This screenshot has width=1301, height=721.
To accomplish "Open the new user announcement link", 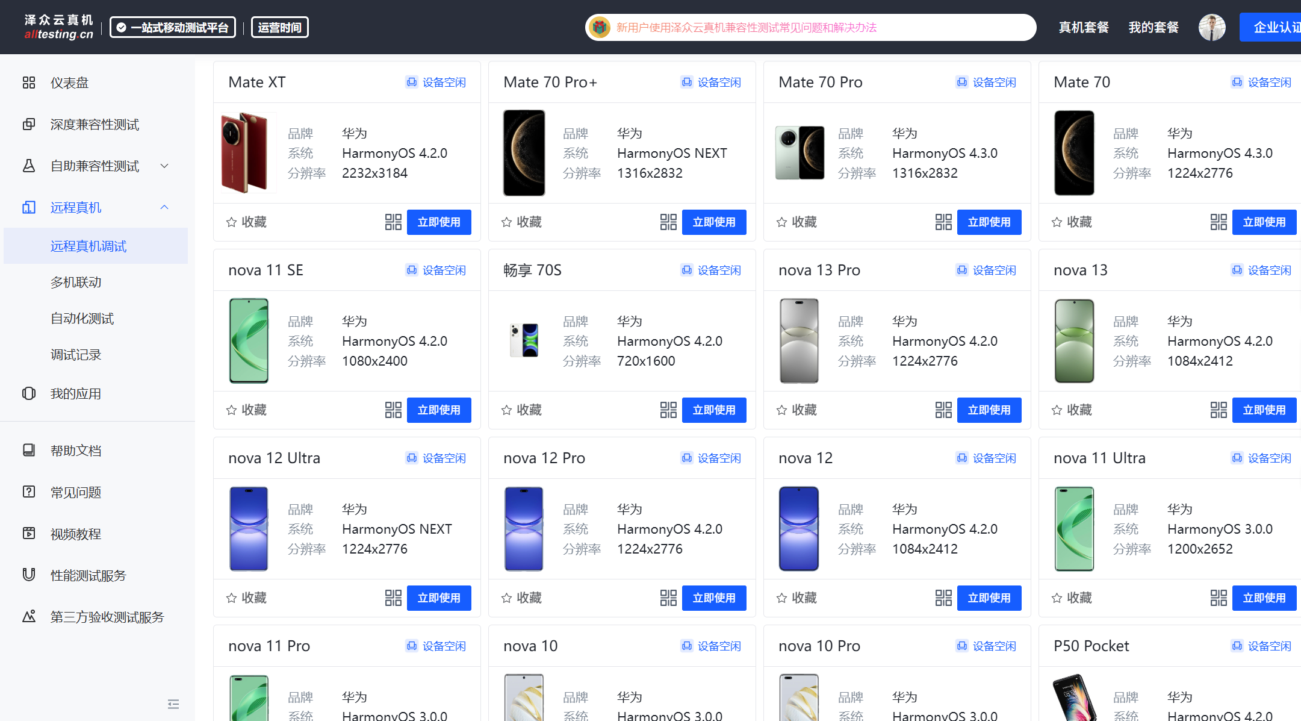I will pyautogui.click(x=746, y=28).
